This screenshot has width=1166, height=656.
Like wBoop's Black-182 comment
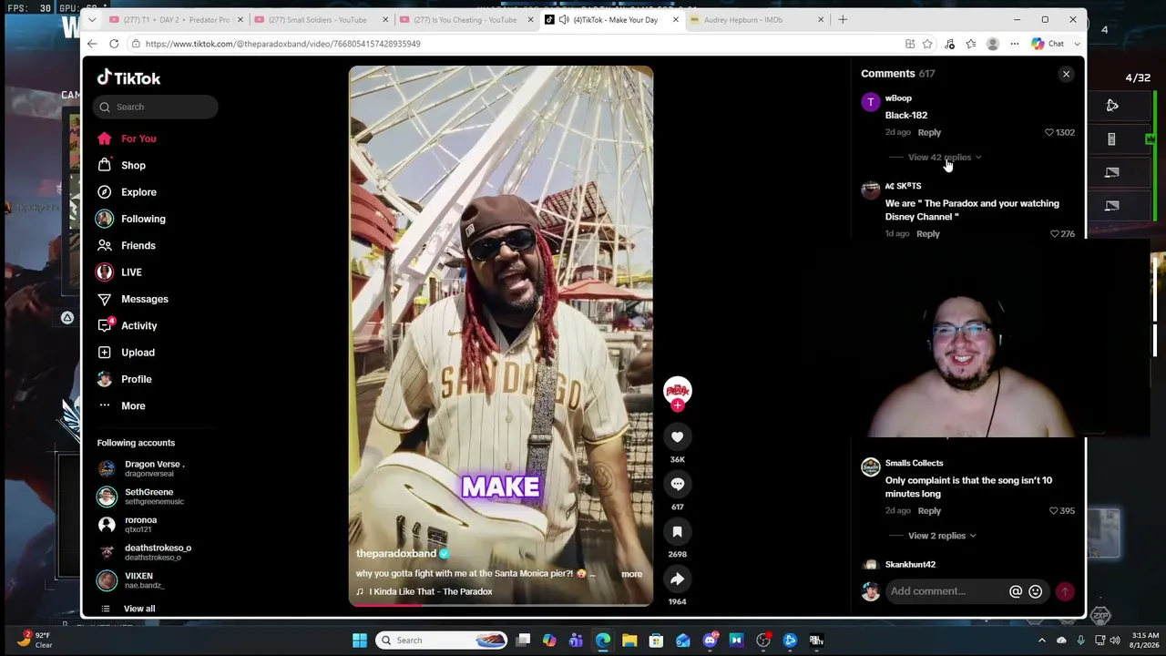coord(1049,133)
